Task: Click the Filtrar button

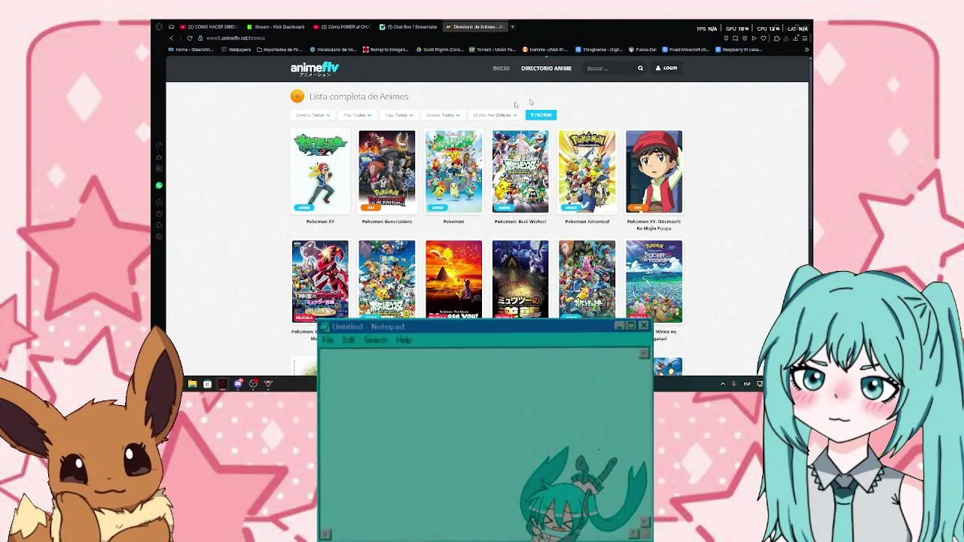Action: pos(541,115)
